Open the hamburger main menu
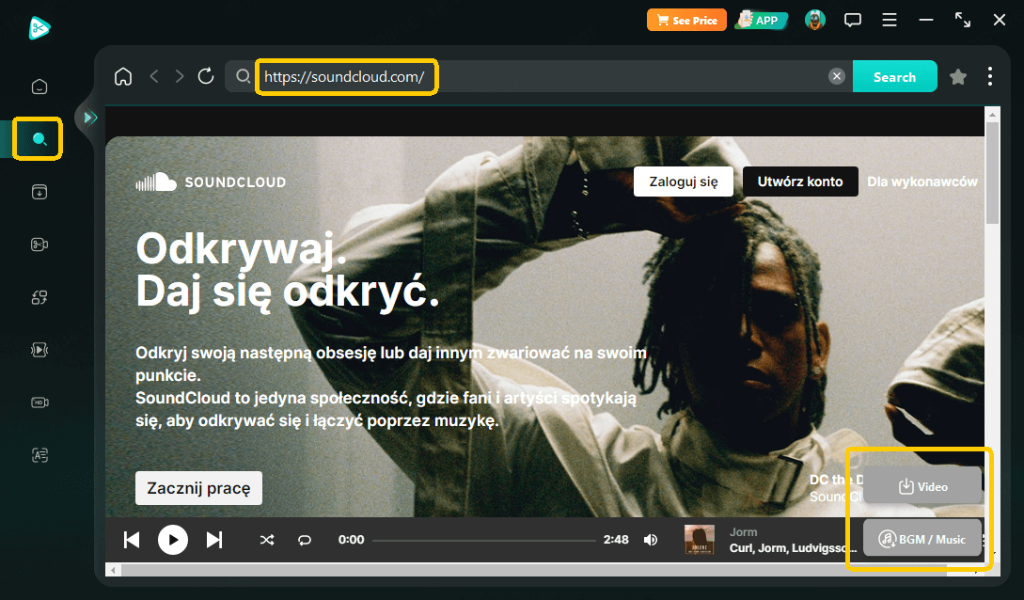The image size is (1024, 600). point(889,21)
